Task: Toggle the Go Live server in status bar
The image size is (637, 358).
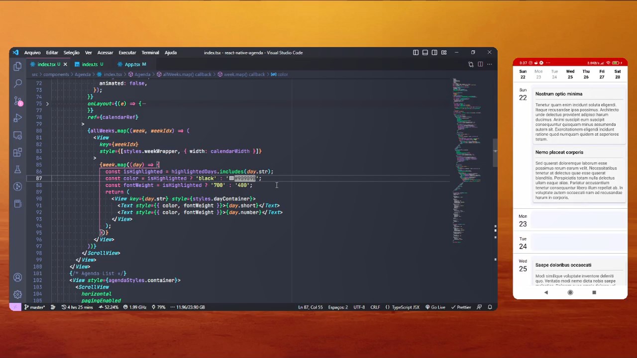Action: coord(436,307)
